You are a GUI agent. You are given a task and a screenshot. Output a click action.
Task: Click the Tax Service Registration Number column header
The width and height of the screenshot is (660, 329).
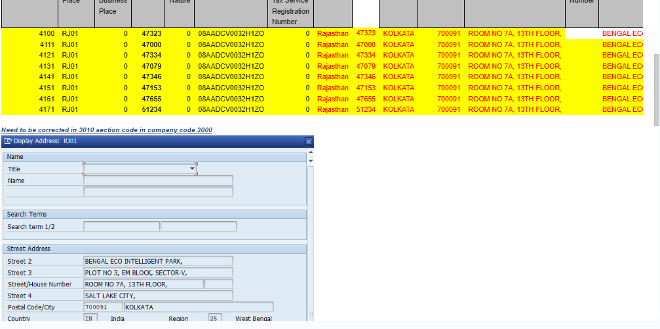pos(290,12)
